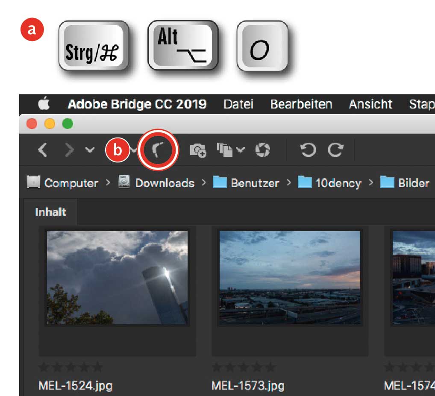
Task: Click the Refine stacked-pages icon
Action: point(225,150)
